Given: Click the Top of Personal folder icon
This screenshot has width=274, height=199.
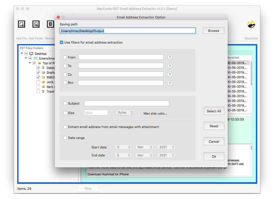Looking at the screenshot, I should 39,63.
